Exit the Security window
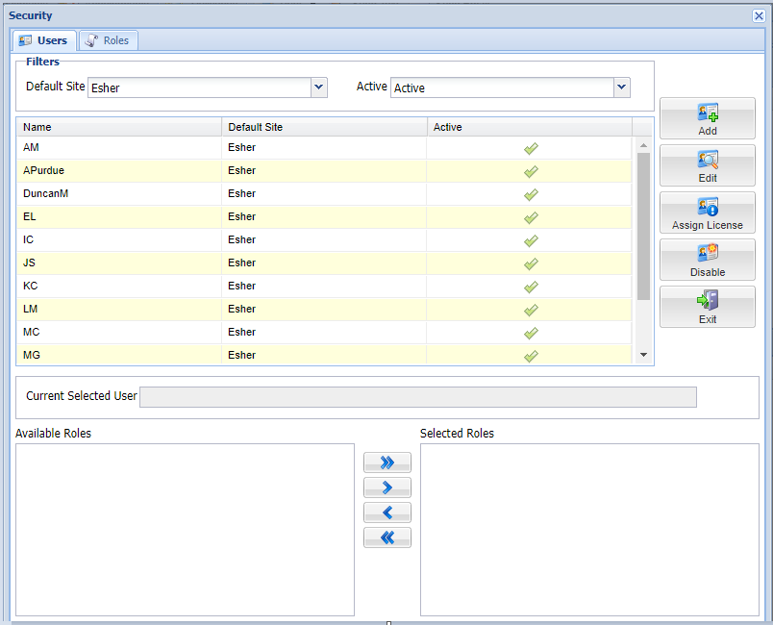Screen dimensions: 773x625 click(707, 307)
